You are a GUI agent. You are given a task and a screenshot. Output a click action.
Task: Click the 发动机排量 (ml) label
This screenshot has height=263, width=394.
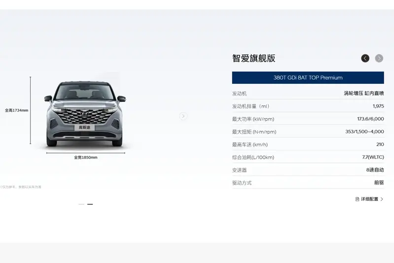pyautogui.click(x=251, y=107)
